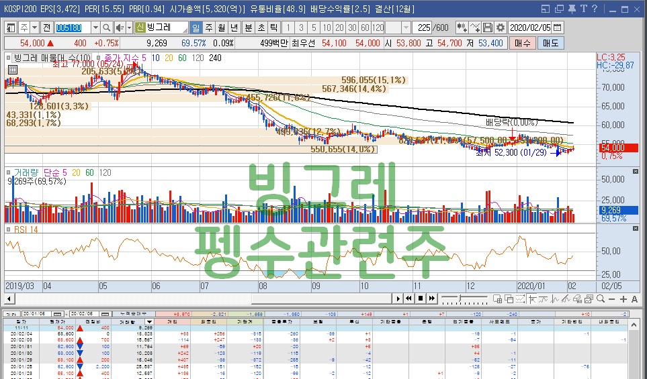Click the play button in chart playback
The image size is (647, 379).
coord(398,299)
